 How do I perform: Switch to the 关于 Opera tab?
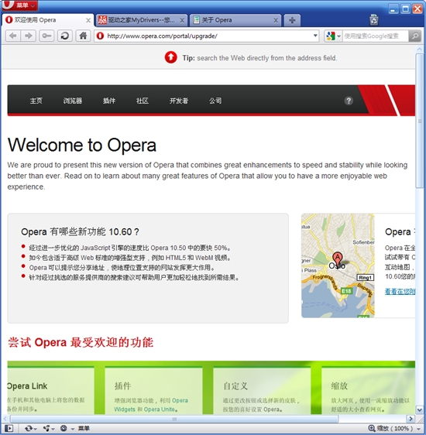235,20
